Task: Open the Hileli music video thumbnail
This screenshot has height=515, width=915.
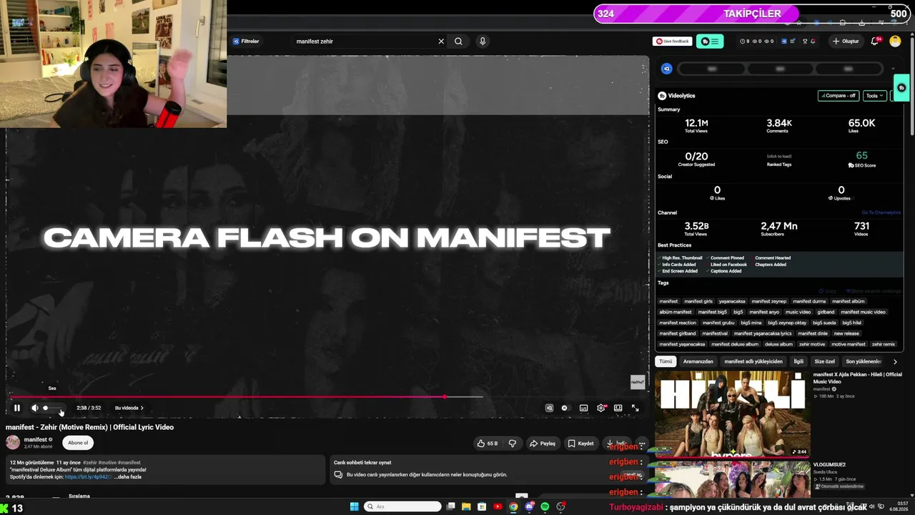Action: click(x=733, y=413)
